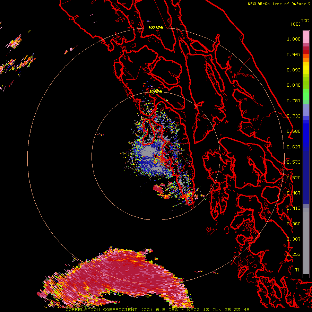Click the 50 NMI range ring label

coord(156,92)
